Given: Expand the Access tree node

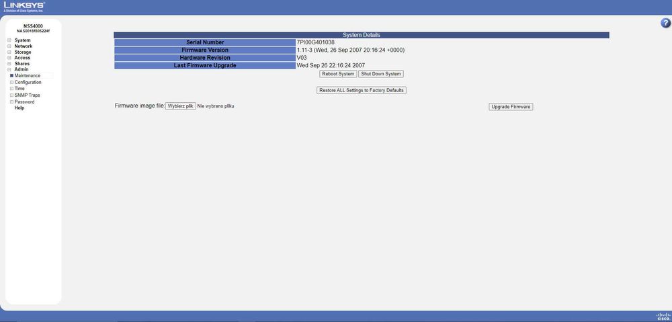Looking at the screenshot, I should [x=9, y=58].
